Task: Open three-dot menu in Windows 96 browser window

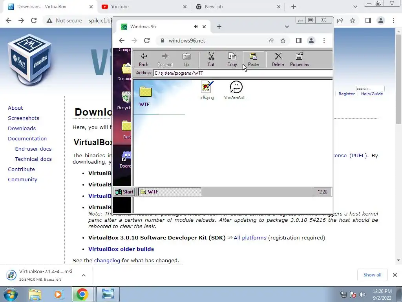Action: [x=324, y=41]
